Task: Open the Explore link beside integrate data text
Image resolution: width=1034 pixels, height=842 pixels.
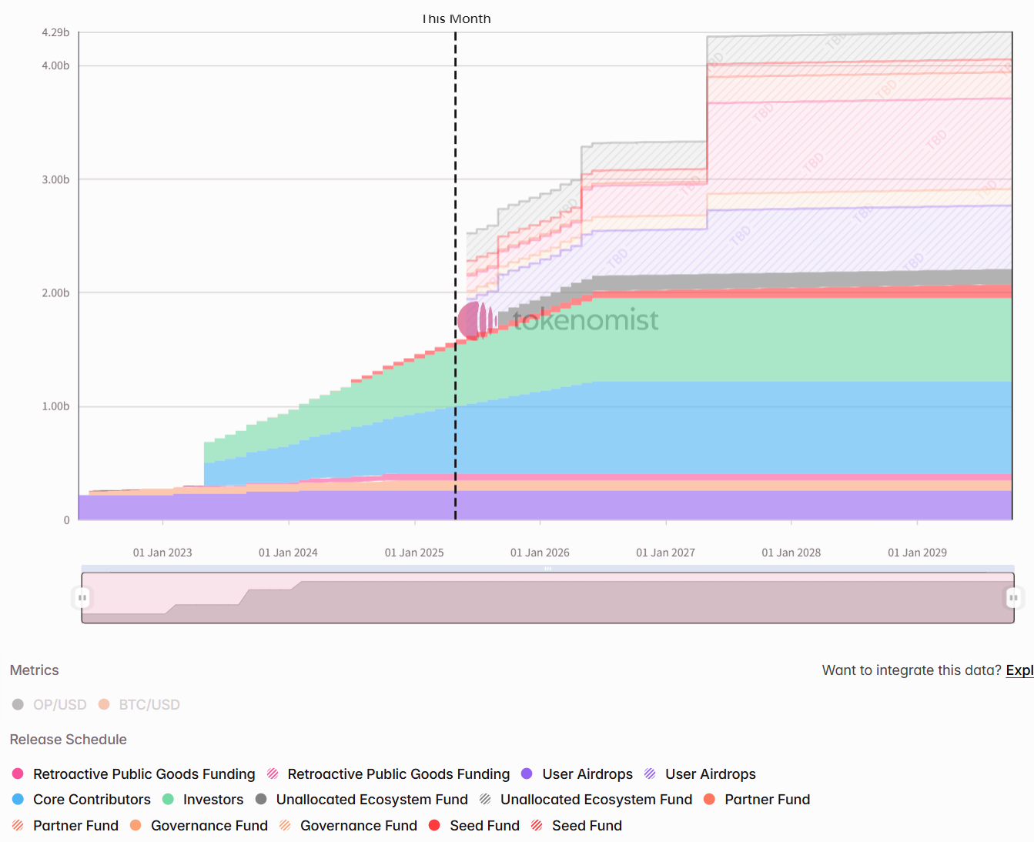Action: 1019,670
